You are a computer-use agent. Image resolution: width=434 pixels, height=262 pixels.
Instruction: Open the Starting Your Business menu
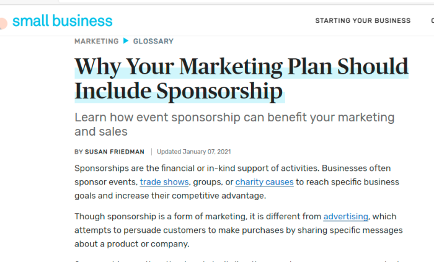363,20
